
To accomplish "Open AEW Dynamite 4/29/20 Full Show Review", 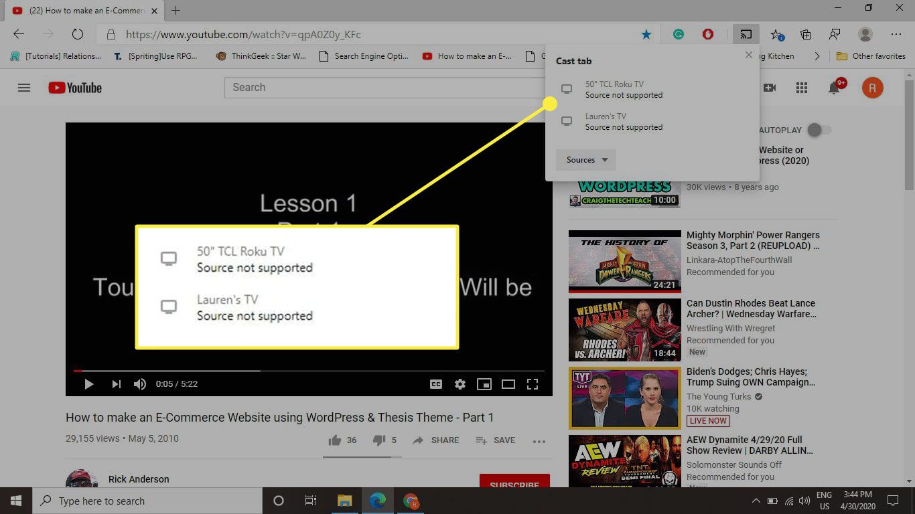I will pos(750,445).
